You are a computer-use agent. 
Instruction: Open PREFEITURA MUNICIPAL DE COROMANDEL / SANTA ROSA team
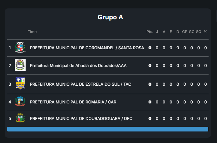tap(87, 48)
